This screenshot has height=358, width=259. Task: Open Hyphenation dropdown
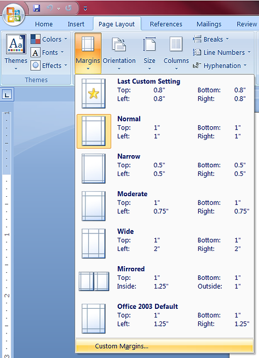[x=220, y=66]
